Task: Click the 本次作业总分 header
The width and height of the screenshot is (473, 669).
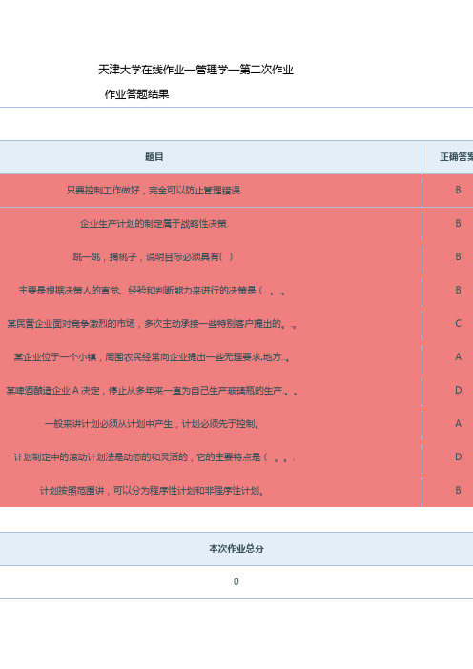Action: pyautogui.click(x=236, y=549)
